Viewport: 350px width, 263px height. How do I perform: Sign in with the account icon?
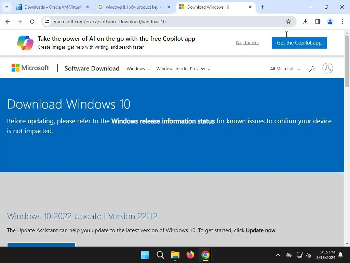328,68
